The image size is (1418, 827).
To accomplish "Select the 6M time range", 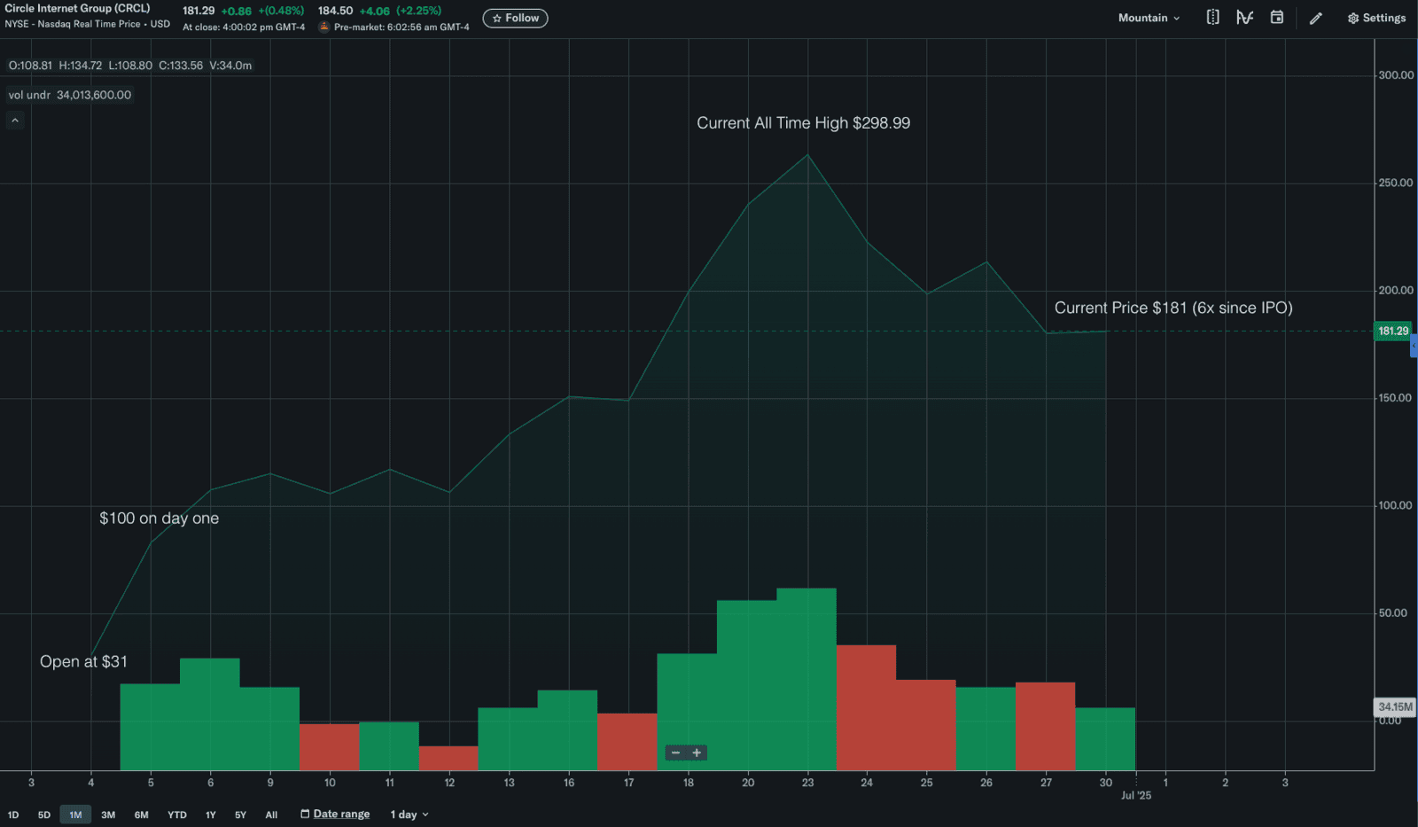I will 142,815.
